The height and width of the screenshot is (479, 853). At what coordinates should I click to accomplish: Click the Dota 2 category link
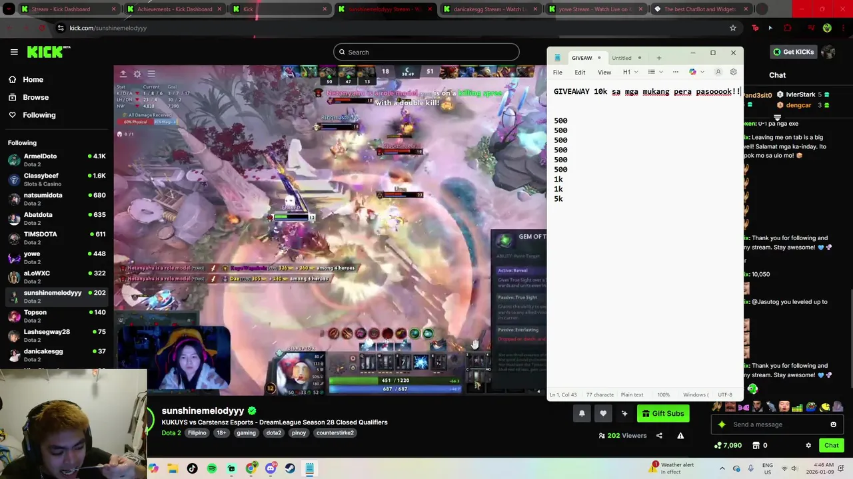171,432
